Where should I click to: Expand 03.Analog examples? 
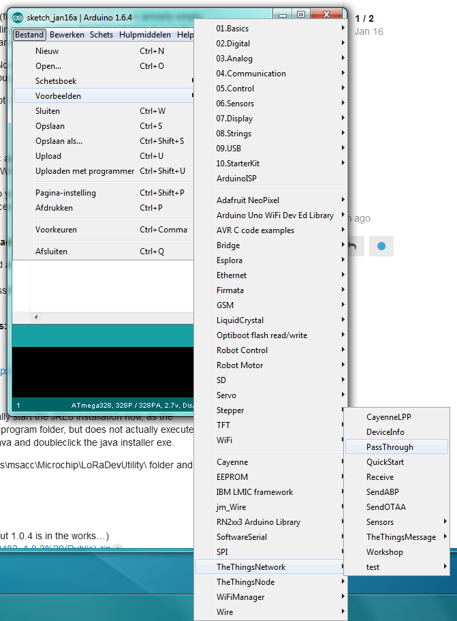(x=271, y=59)
